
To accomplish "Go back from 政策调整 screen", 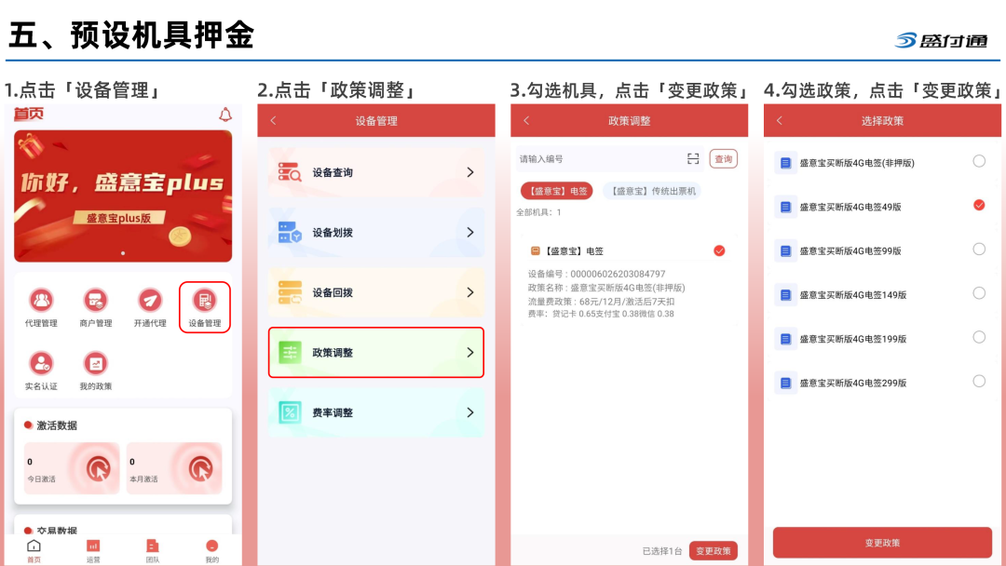I will (526, 120).
